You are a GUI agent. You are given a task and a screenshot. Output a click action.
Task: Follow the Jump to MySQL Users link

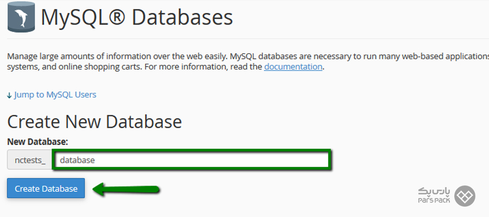click(x=55, y=95)
